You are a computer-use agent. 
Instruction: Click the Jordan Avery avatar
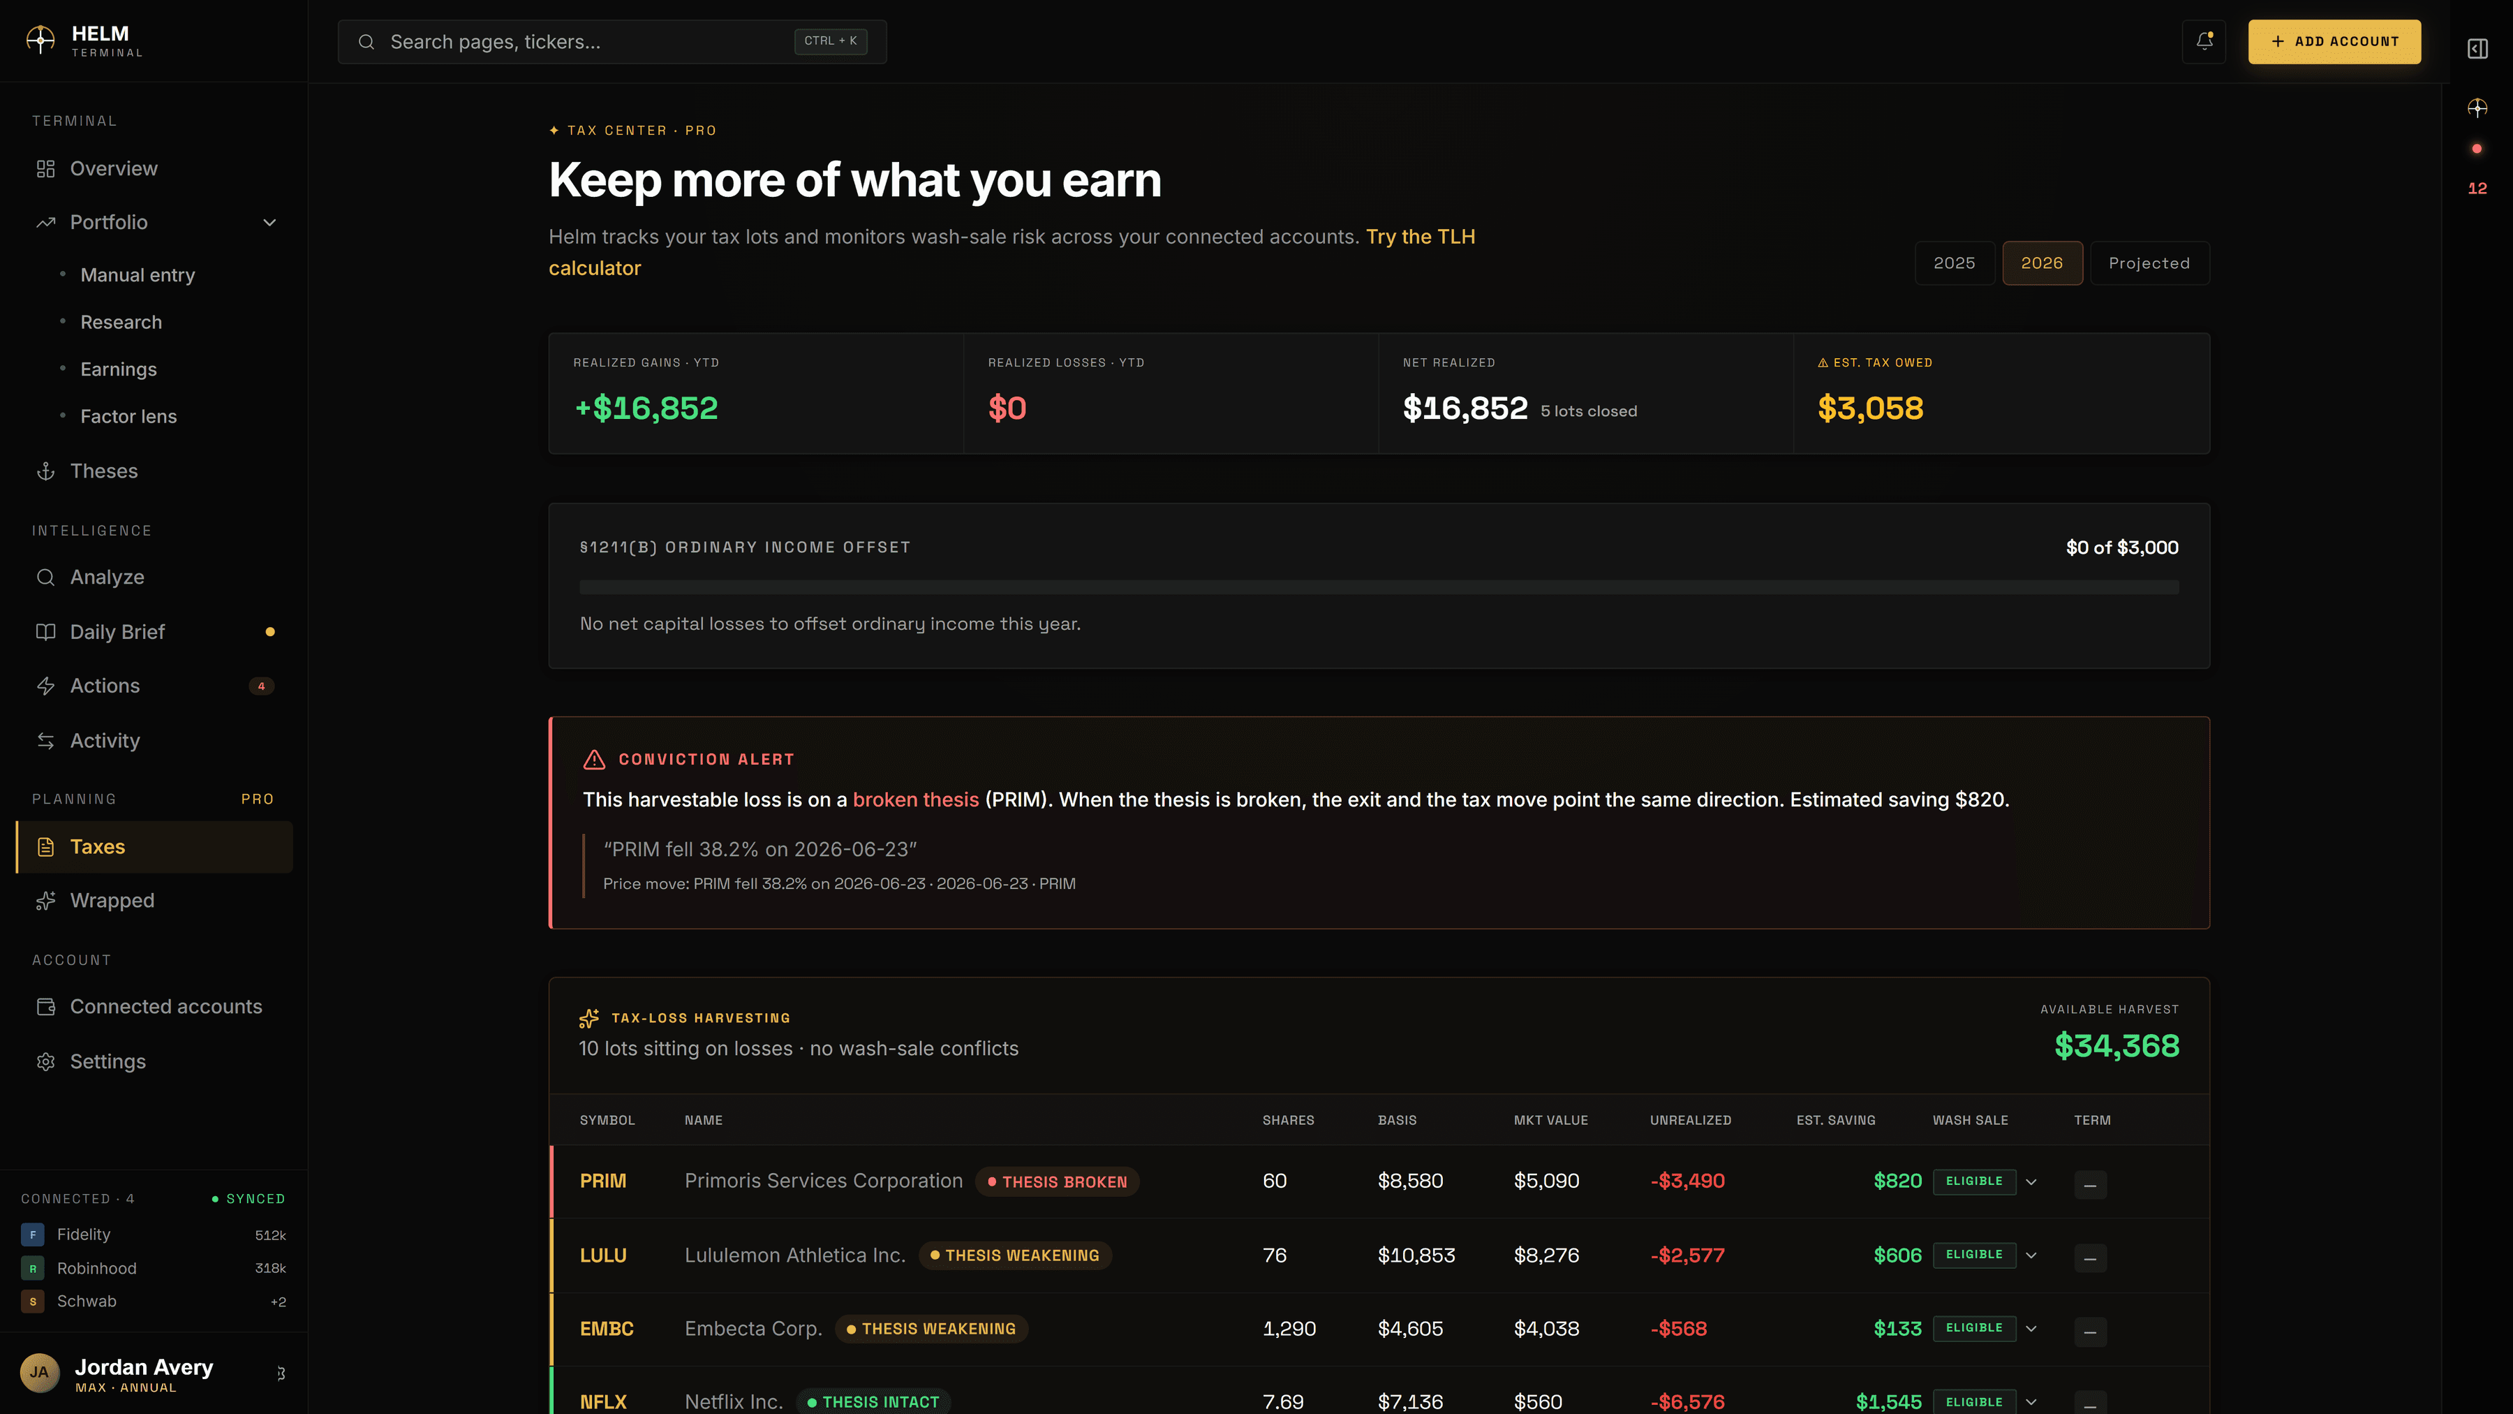pos(39,1372)
